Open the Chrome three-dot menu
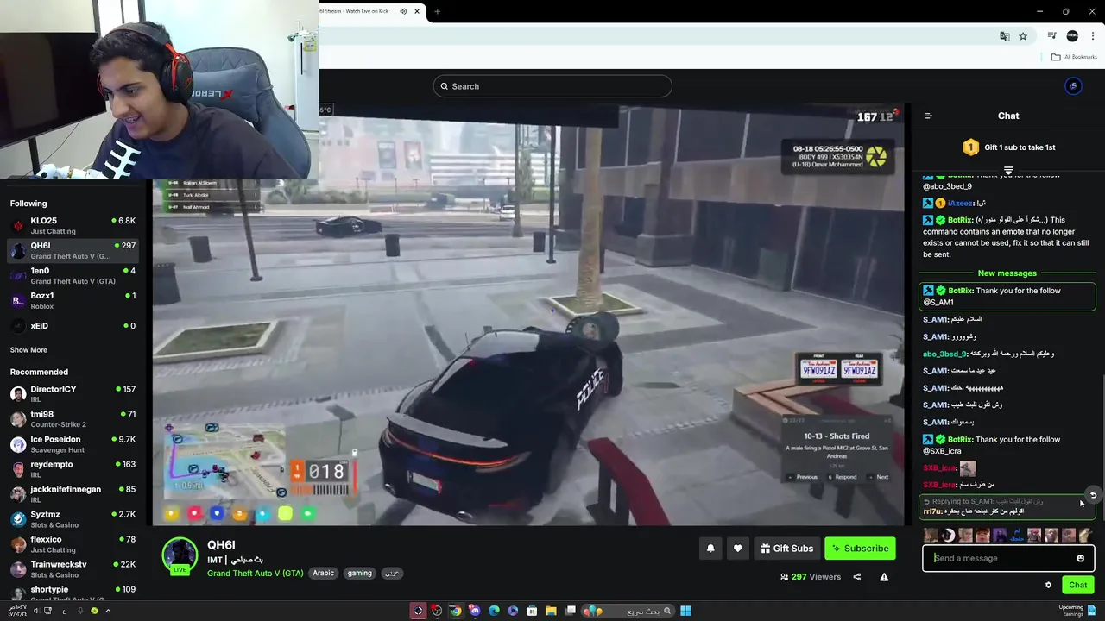 [x=1093, y=36]
